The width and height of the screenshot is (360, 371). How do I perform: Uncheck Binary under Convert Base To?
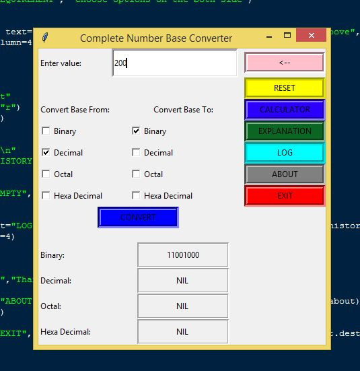pos(136,131)
